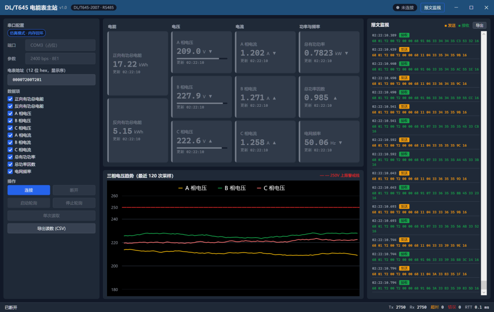
Task: Click the RTT 0.1 ms status entry
Action: tap(477, 307)
